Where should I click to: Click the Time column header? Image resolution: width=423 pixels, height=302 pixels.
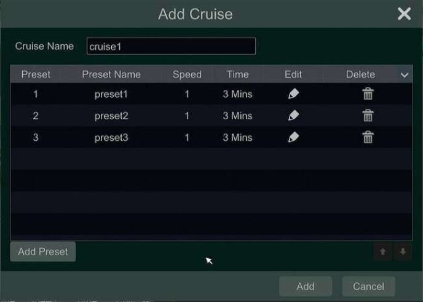point(237,74)
